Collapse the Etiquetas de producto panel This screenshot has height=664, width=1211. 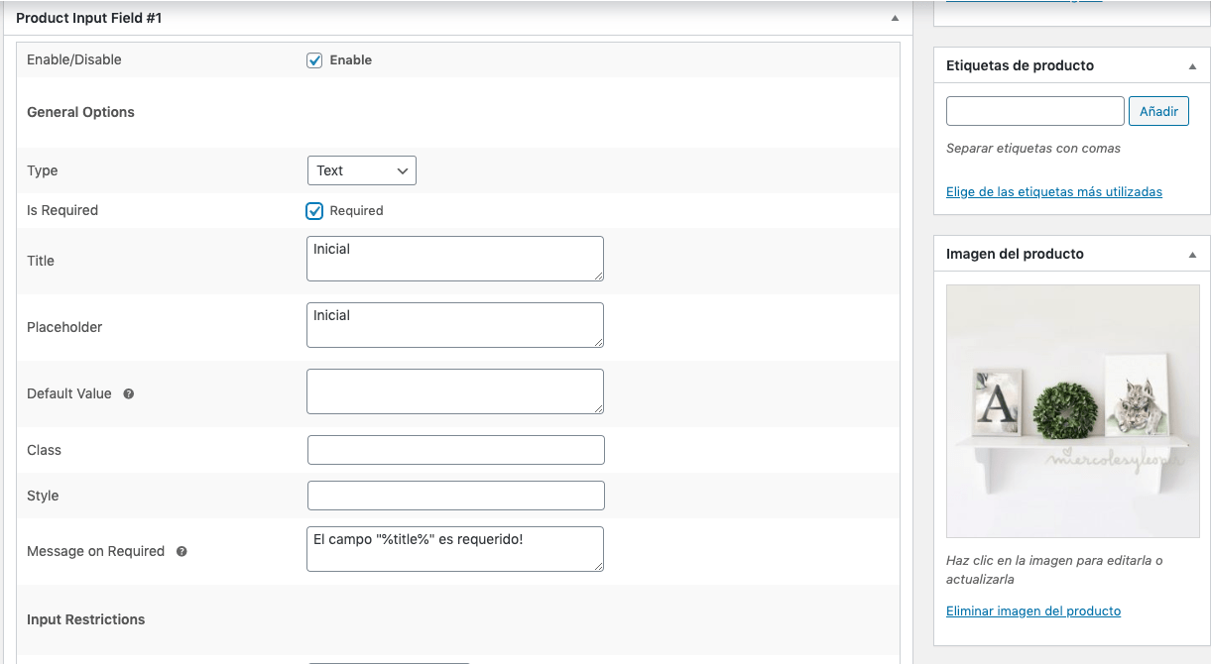(1192, 65)
